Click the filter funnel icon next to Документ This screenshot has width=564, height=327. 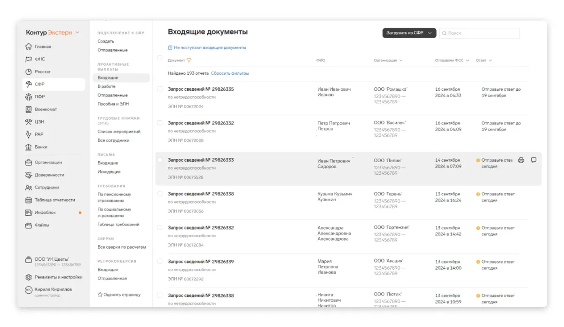point(189,61)
